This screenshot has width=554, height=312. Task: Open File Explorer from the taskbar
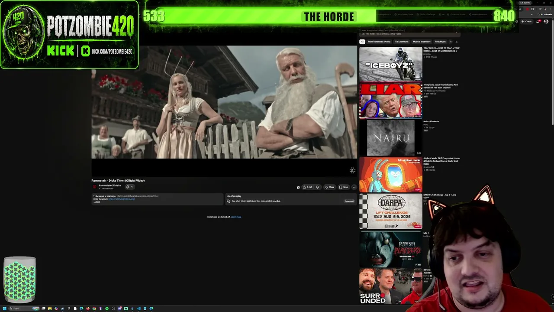coord(50,309)
